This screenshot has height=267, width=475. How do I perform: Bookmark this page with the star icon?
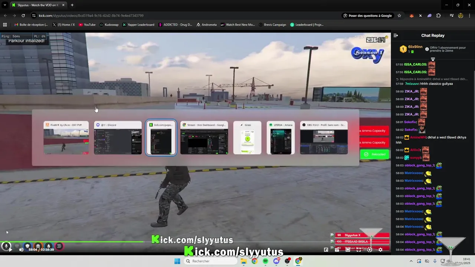coord(399,16)
